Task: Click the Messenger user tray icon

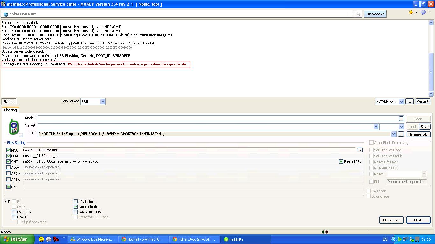Action: click(411, 239)
